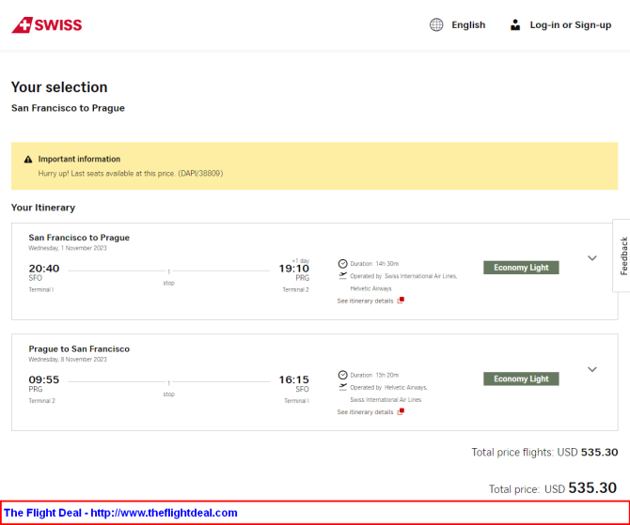Click the user profile icon
The width and height of the screenshot is (630, 525).
click(x=514, y=24)
